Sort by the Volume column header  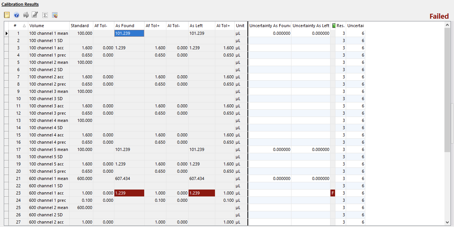[49, 26]
